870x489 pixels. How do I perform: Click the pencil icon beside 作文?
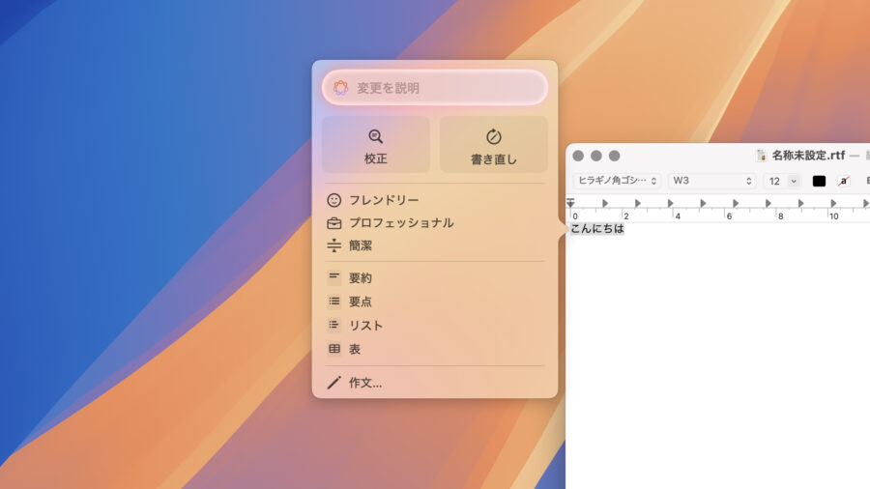(x=334, y=383)
